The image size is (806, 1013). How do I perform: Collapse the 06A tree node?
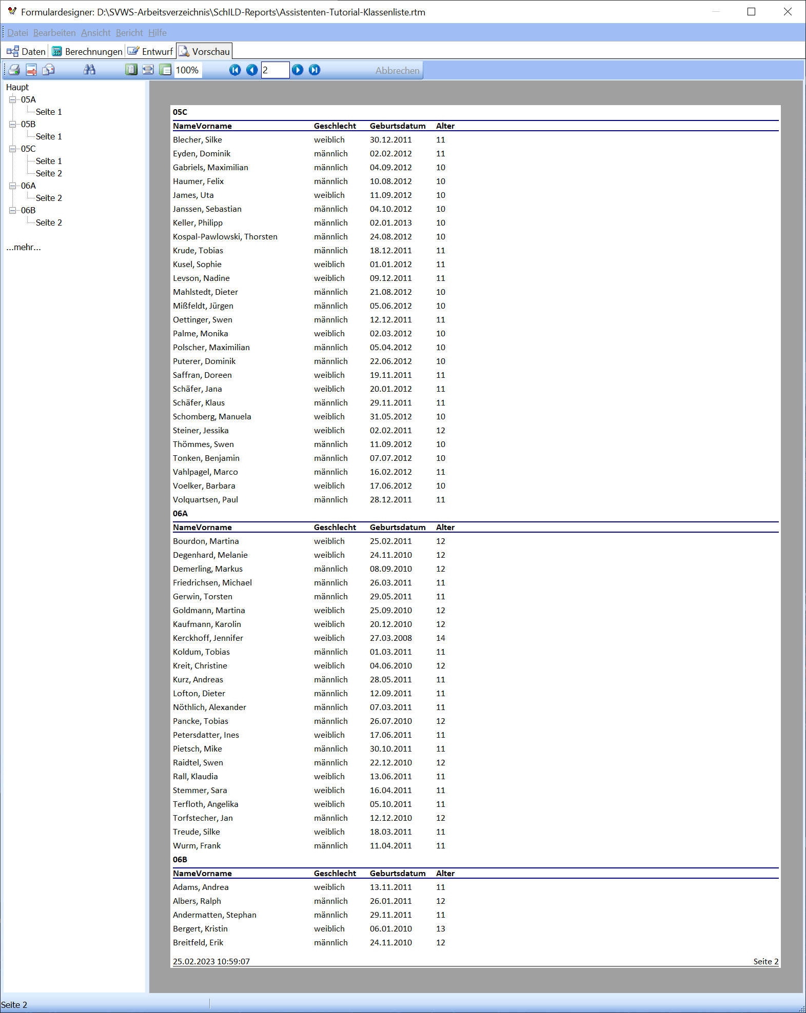coord(12,186)
